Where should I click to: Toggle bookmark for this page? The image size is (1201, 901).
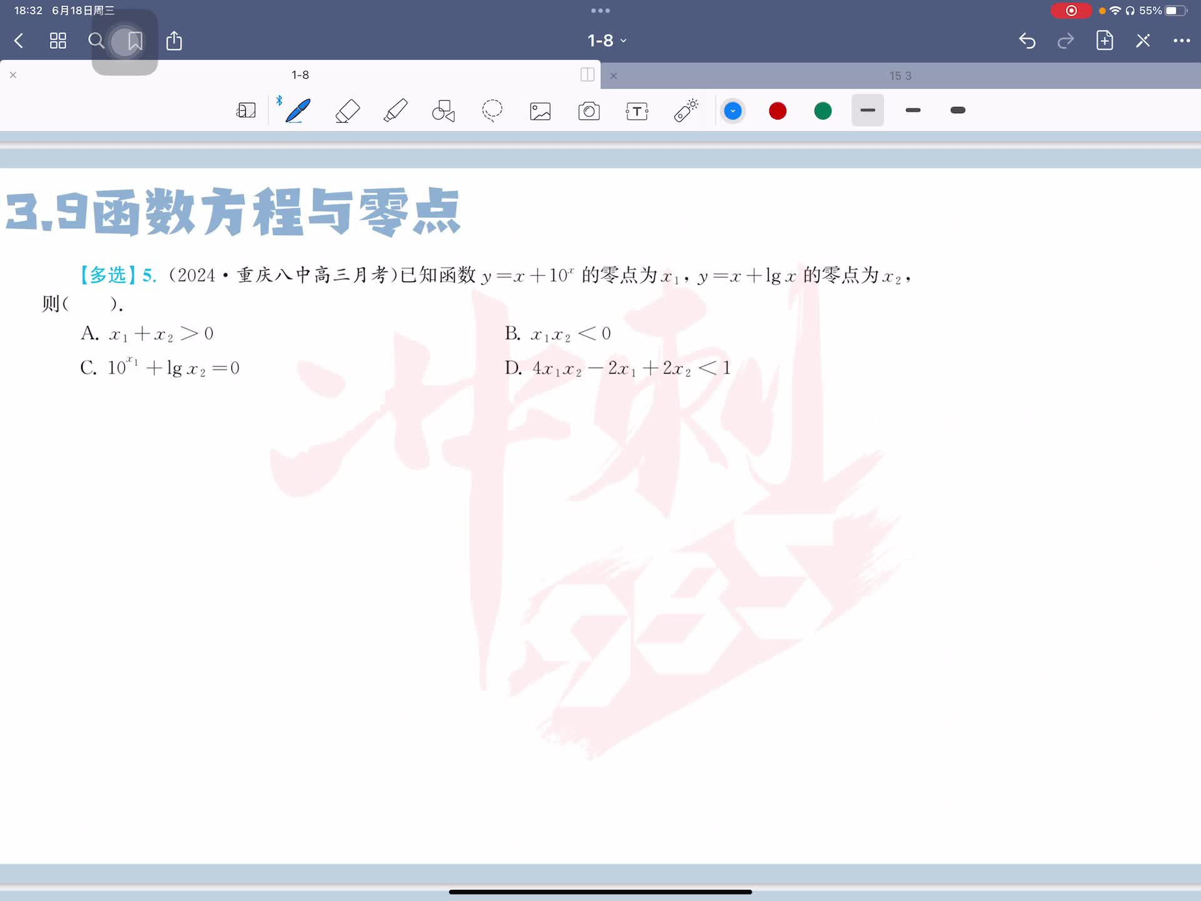[x=135, y=41]
